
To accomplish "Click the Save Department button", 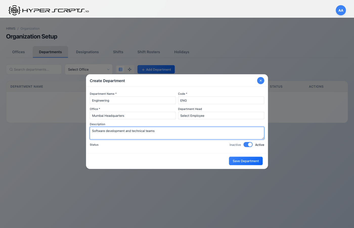I will coord(246,161).
